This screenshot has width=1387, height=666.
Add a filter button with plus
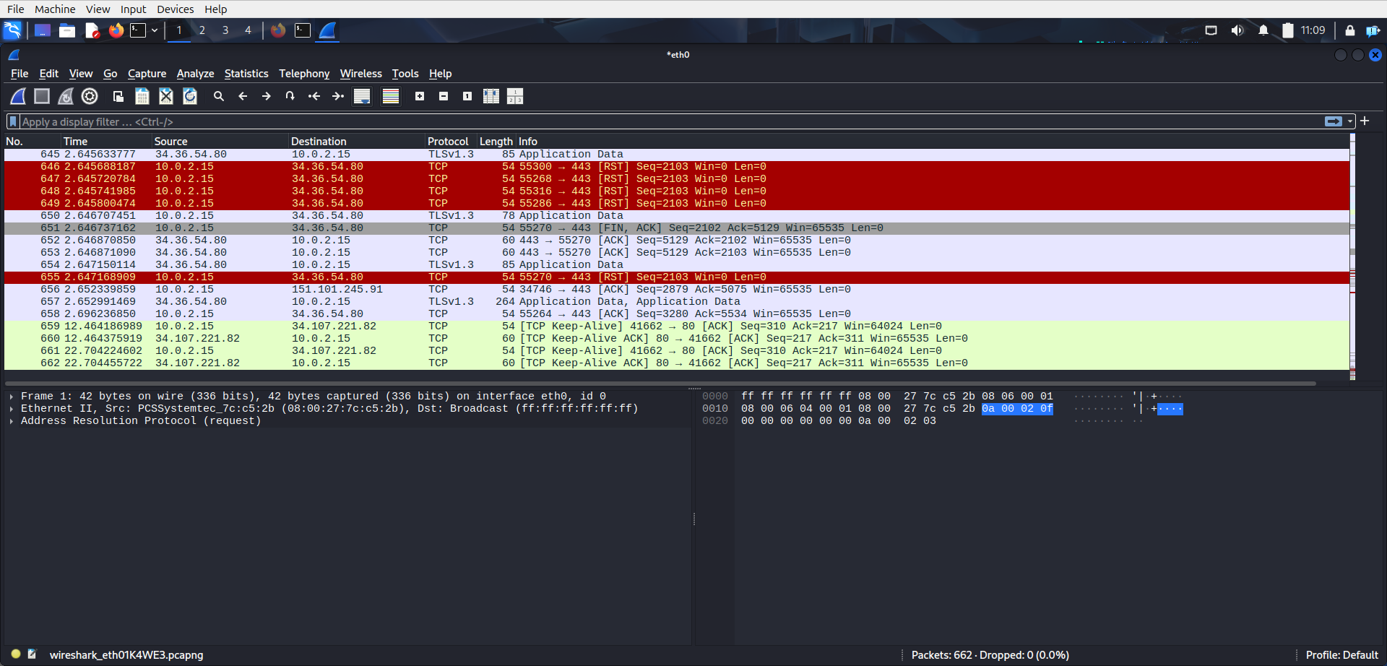coord(1365,121)
